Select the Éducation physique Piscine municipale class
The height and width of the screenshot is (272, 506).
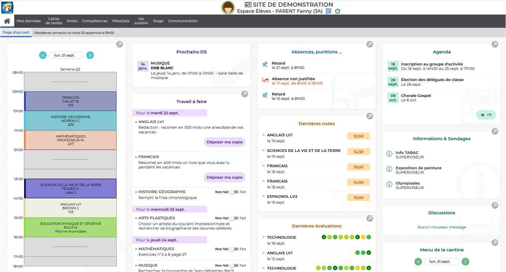pos(71,228)
